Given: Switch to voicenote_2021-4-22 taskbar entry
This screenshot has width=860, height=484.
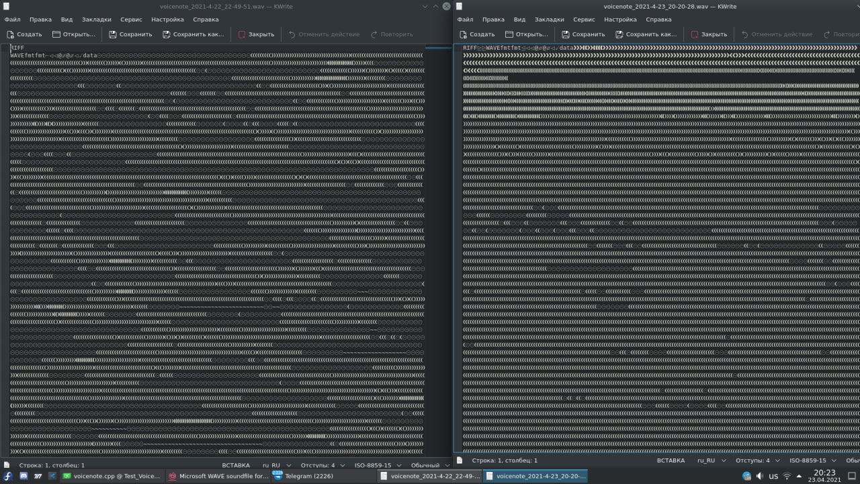Looking at the screenshot, I should coord(429,476).
